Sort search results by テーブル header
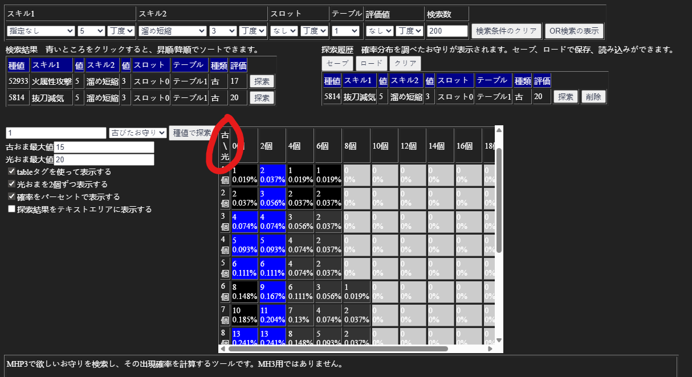692x377 pixels. tap(190, 65)
